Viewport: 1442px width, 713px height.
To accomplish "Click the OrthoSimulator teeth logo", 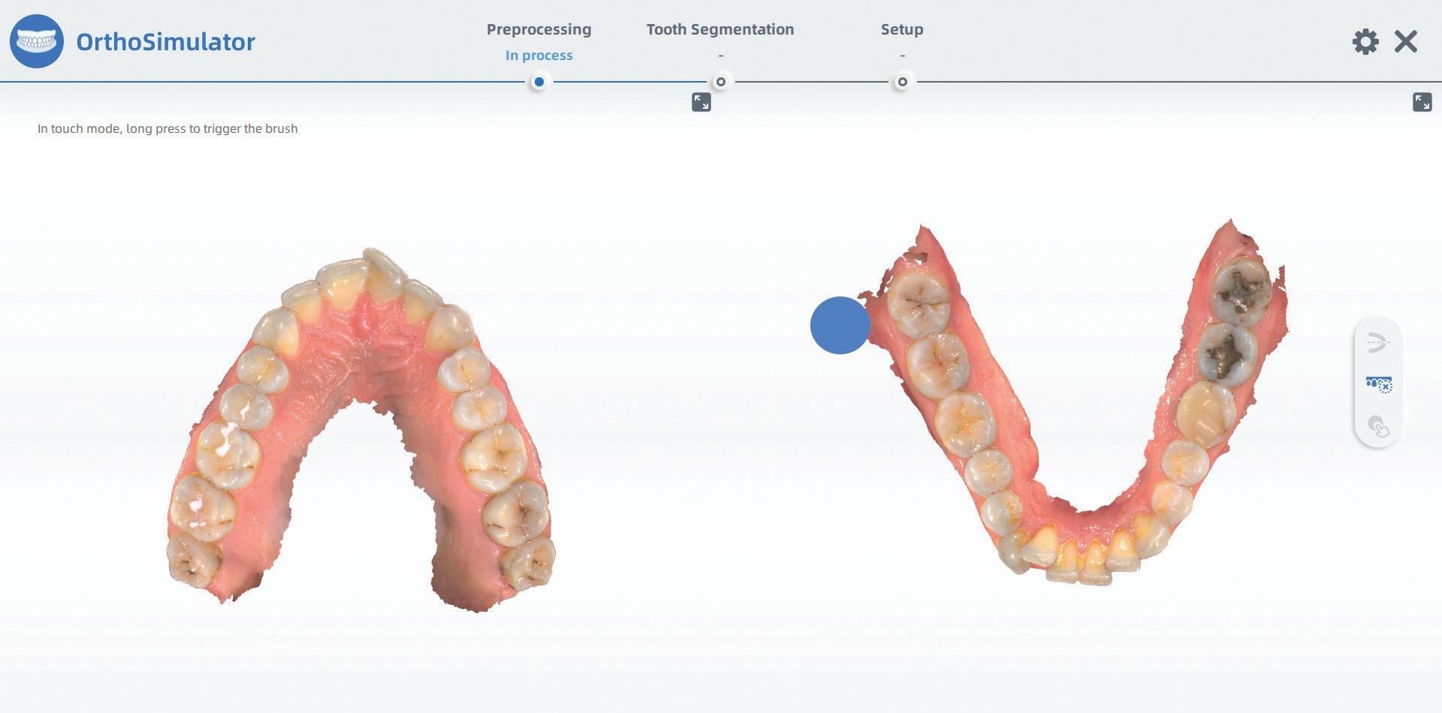I will (37, 41).
